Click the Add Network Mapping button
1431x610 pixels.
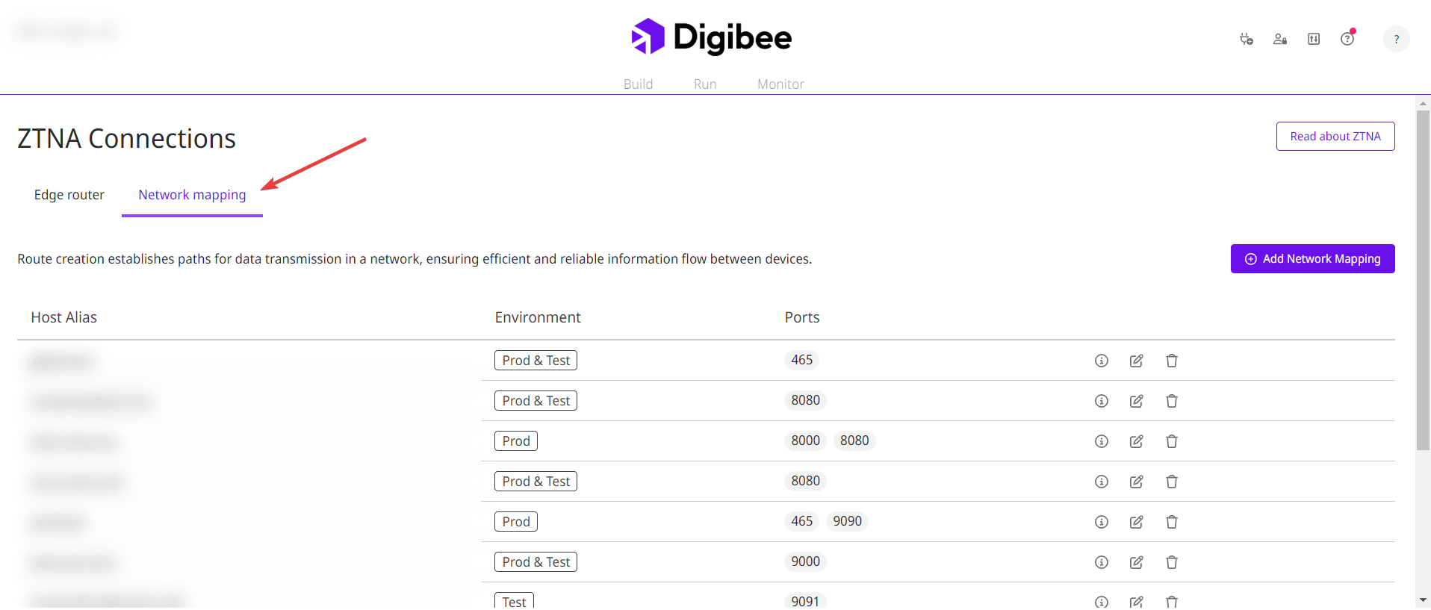(1312, 259)
